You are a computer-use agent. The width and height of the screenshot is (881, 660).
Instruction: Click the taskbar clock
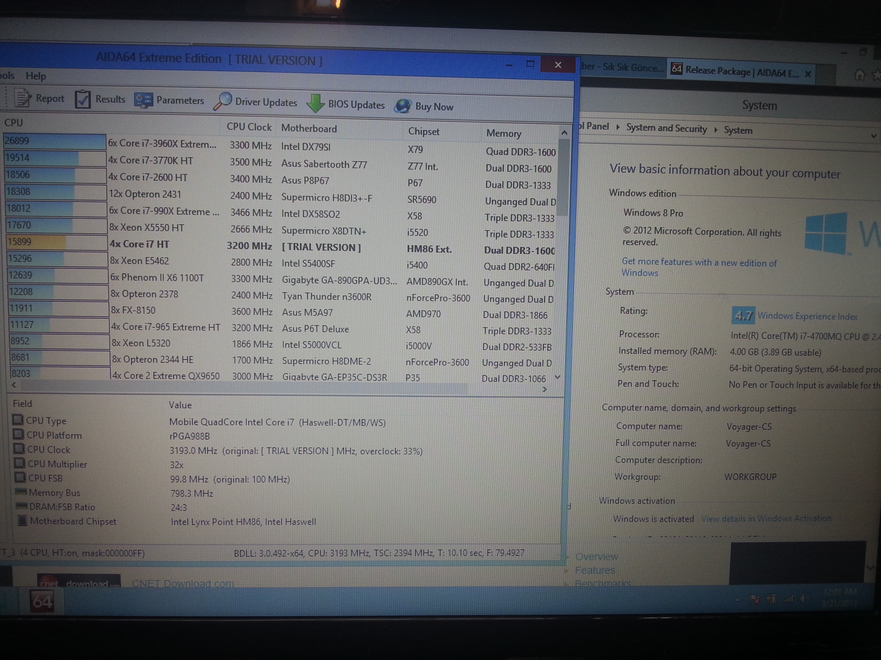tap(839, 597)
